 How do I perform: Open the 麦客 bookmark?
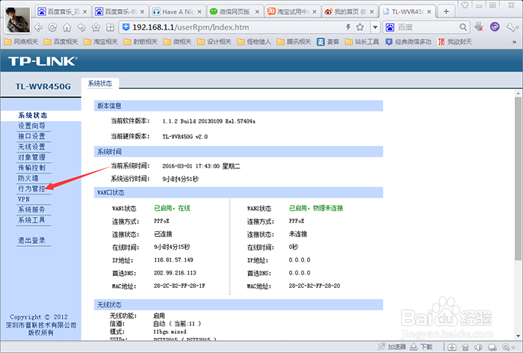coord(328,42)
